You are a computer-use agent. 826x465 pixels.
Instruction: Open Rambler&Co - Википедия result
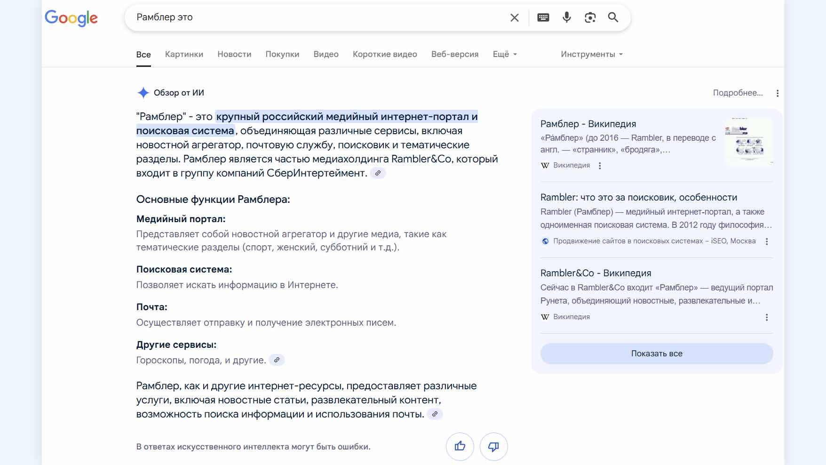pos(596,273)
